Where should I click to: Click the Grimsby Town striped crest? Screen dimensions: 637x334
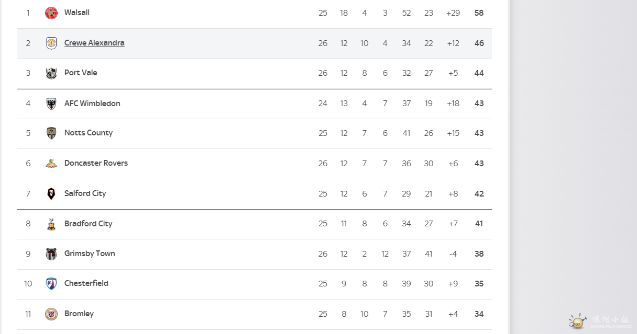51,254
